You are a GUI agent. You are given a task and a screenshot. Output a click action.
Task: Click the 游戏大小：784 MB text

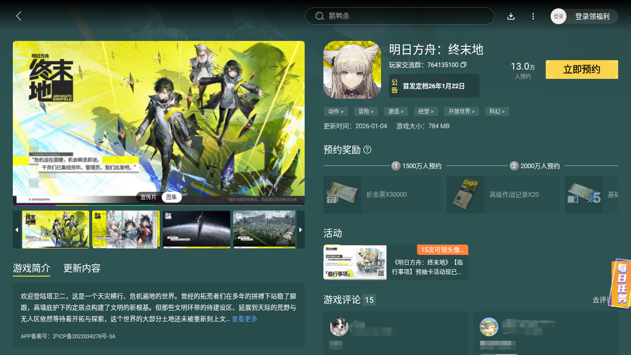423,126
